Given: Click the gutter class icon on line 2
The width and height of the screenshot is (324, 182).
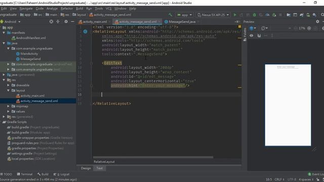Looking at the screenshot, I should point(86,31).
